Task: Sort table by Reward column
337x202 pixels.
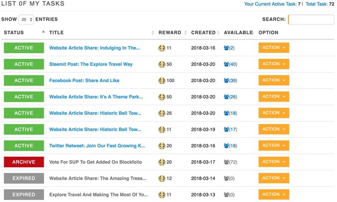Action: (172, 33)
